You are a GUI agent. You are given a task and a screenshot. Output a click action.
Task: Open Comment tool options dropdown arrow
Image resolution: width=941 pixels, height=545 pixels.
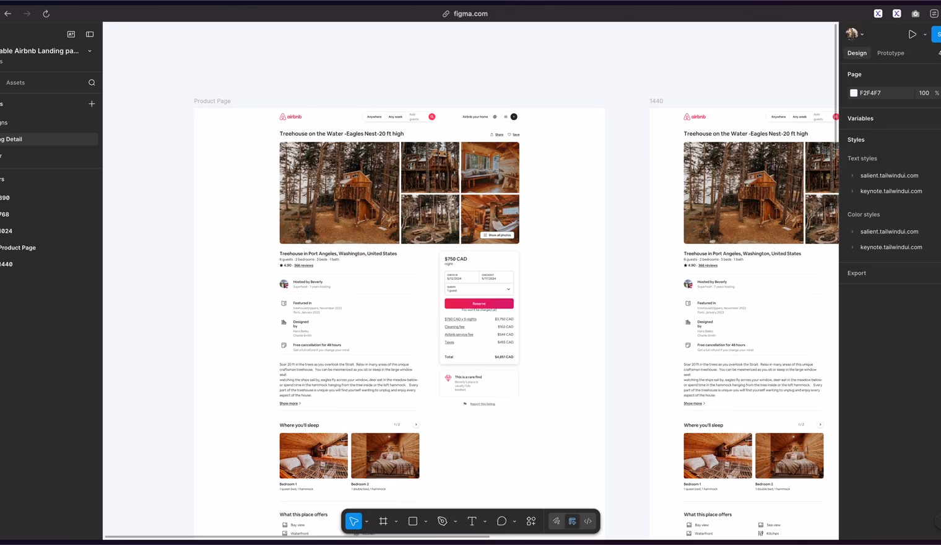[514, 521]
